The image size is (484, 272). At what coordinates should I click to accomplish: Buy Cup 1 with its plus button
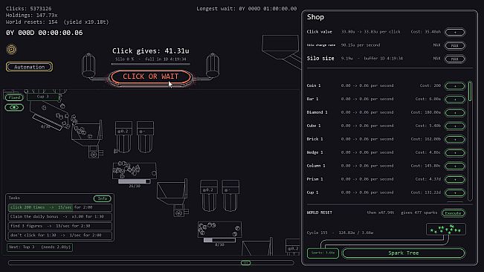pyautogui.click(x=455, y=192)
